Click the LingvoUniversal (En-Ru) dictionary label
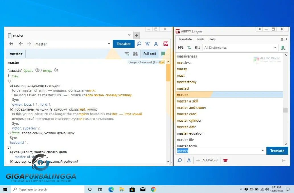This screenshot has width=294, height=193. tap(146, 62)
